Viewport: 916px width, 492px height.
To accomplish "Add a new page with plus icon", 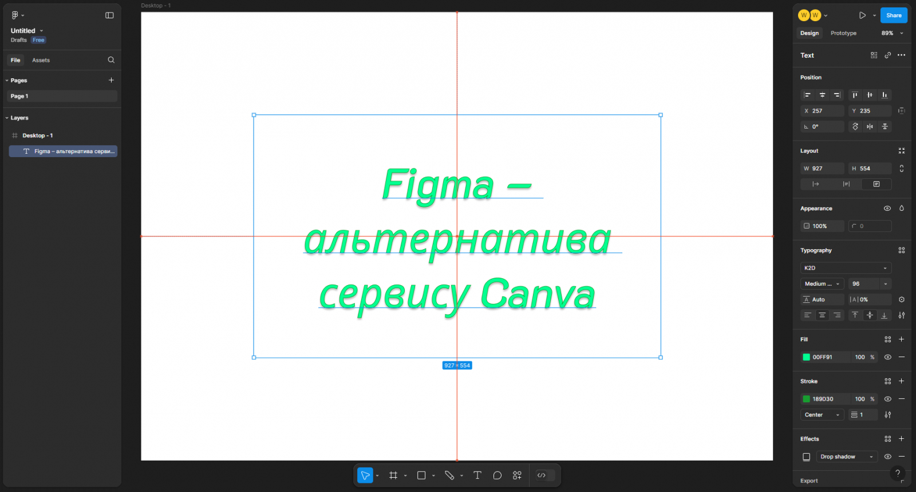I will [x=111, y=80].
